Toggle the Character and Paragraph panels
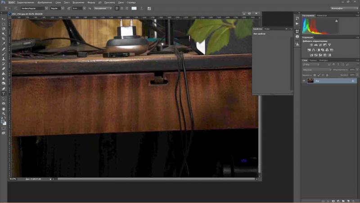 [149, 8]
